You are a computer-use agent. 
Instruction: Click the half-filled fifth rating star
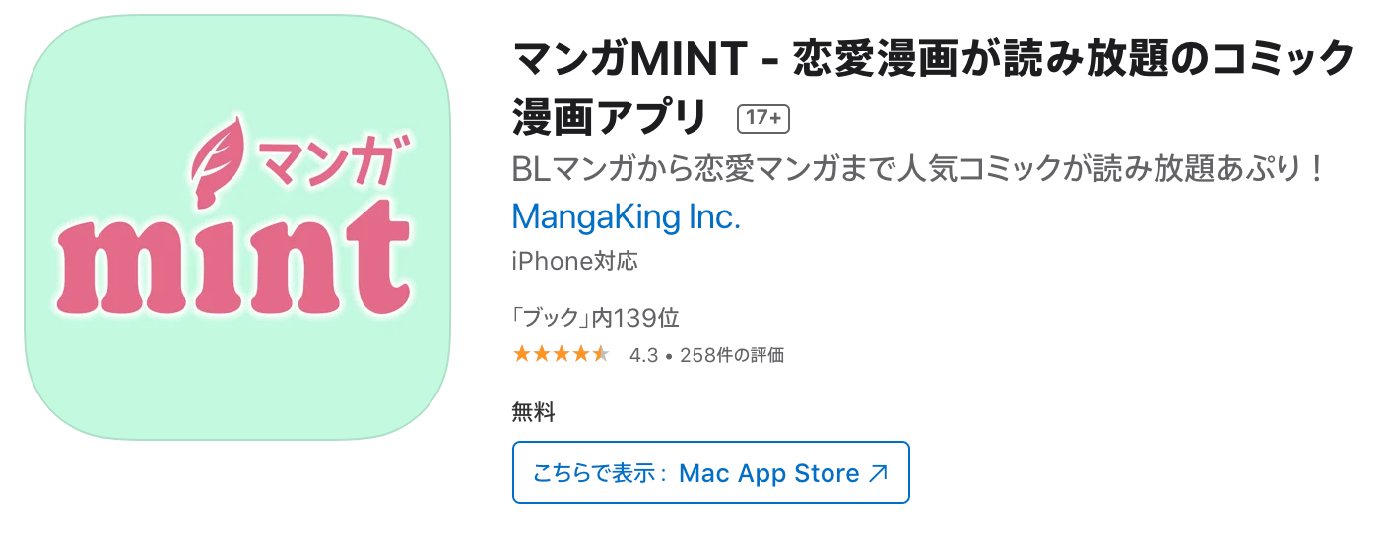[601, 354]
